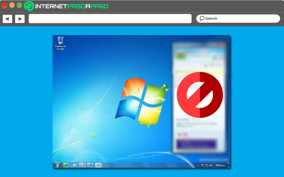Click the blue banner in blurred panel
284x177 pixels.
click(x=197, y=144)
